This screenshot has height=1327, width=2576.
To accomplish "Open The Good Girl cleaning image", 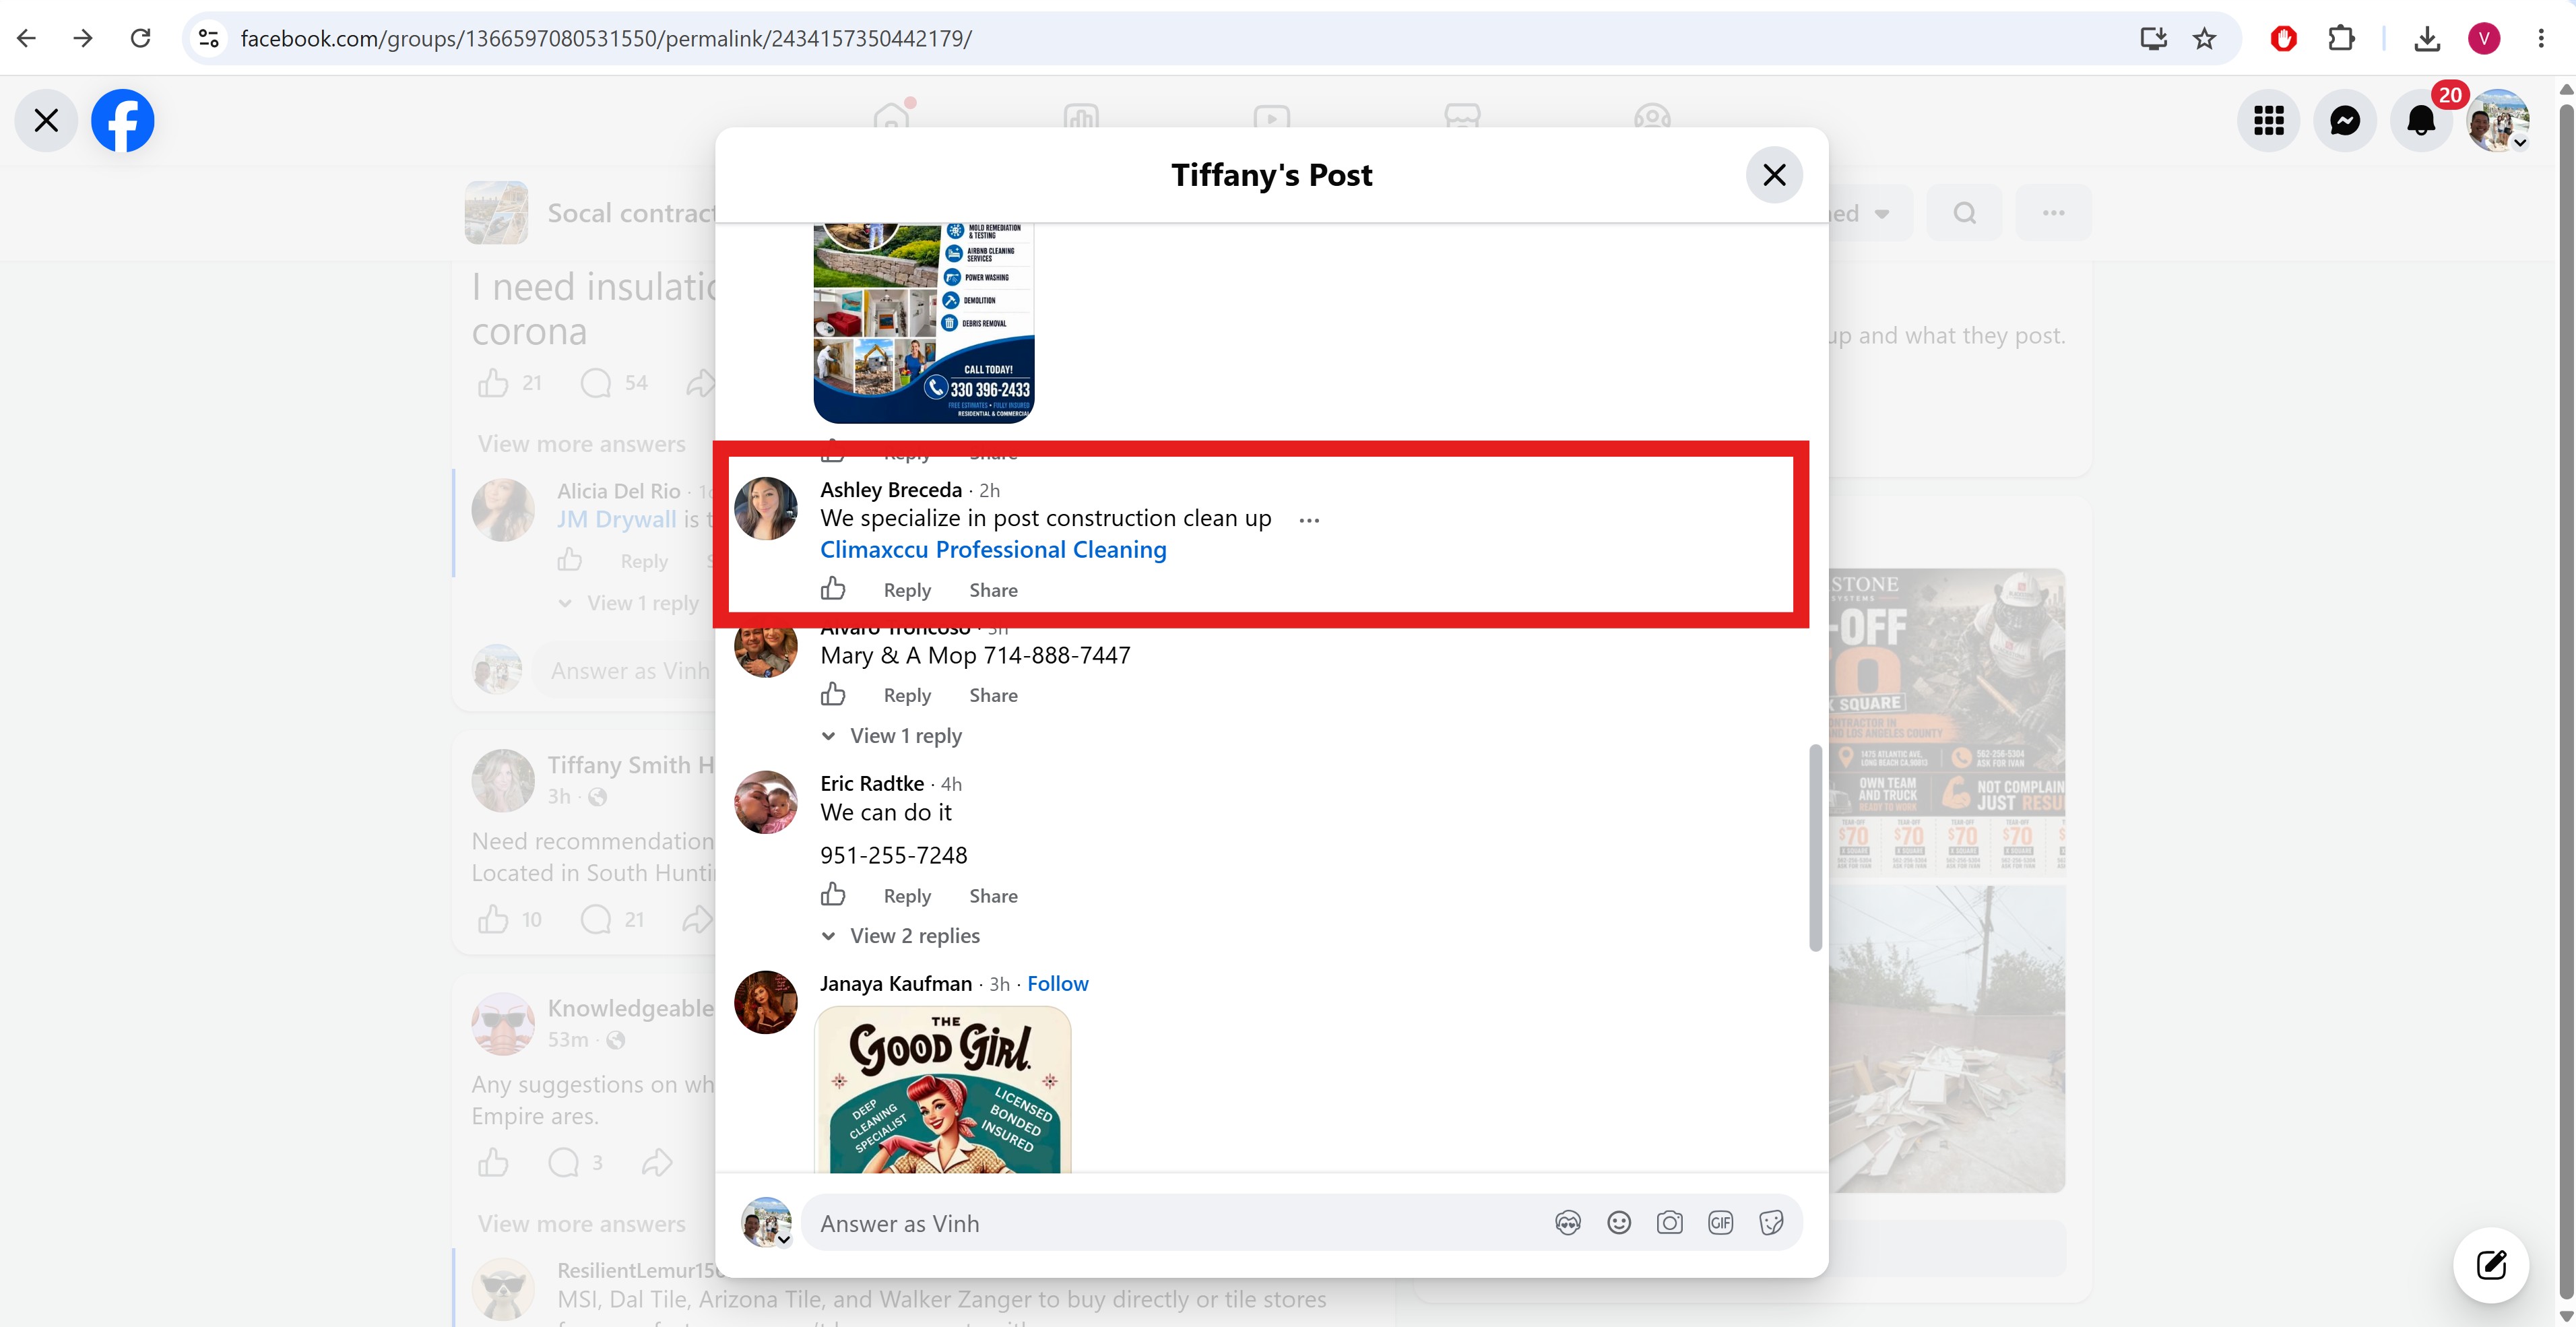I will tap(943, 1089).
